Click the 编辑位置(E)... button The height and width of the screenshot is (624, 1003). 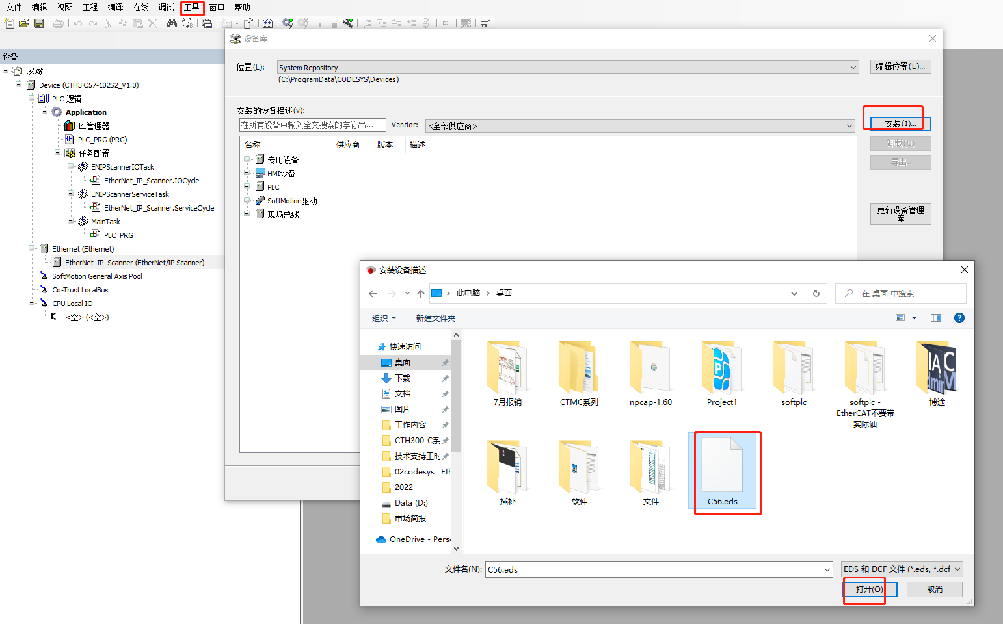tap(900, 66)
